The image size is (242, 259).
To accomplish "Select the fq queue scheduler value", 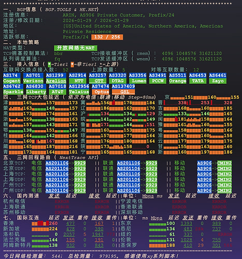I will (57, 59).
